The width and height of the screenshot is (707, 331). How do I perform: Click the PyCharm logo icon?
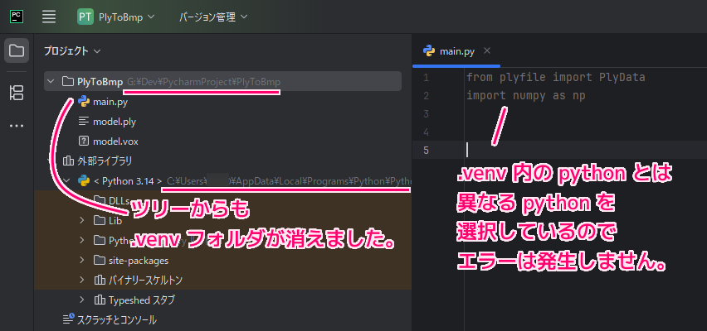[17, 17]
